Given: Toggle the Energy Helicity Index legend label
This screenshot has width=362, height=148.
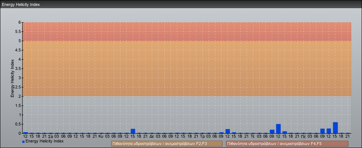Looking at the screenshot, I should (x=44, y=141).
